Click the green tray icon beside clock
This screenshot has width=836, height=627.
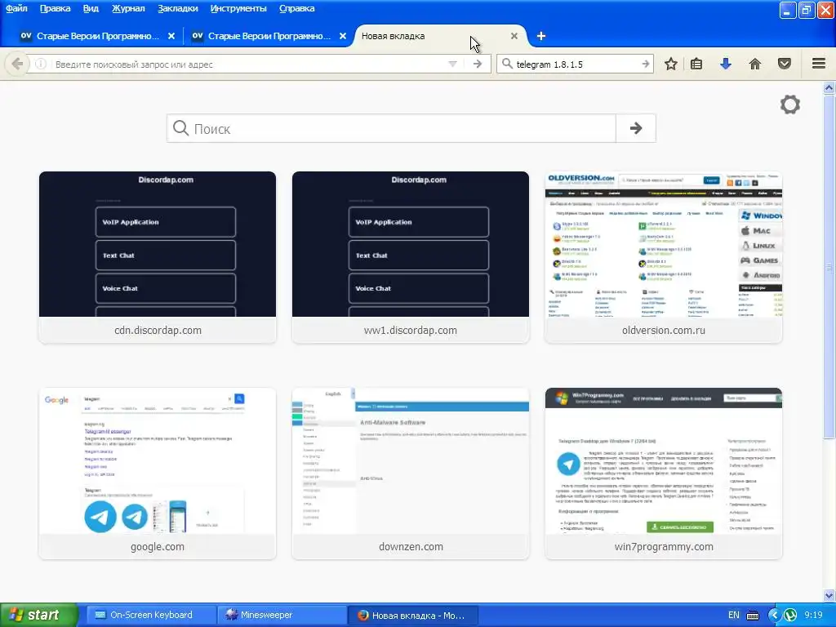[790, 616]
